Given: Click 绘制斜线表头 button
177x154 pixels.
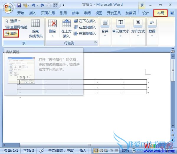Looking at the screenshot, I should pyautogui.click(x=36, y=28).
